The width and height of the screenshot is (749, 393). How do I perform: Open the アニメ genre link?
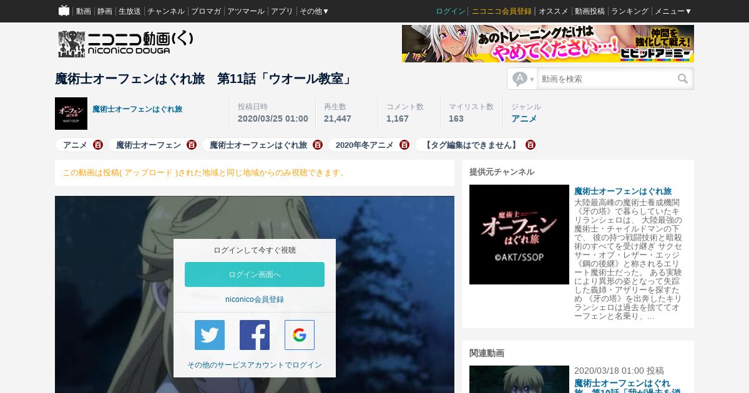coord(524,119)
